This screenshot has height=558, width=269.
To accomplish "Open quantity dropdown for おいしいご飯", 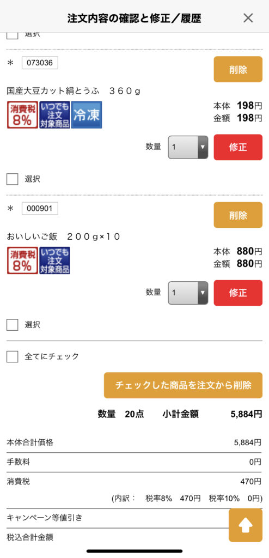I will (x=188, y=293).
